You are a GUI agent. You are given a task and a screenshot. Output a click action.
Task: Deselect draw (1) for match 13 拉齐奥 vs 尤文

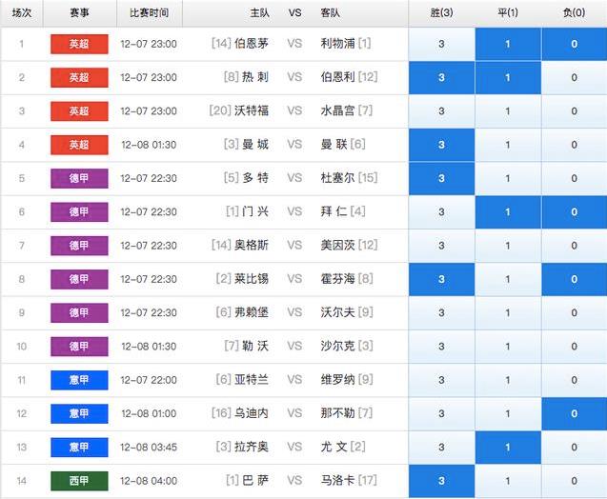(508, 448)
